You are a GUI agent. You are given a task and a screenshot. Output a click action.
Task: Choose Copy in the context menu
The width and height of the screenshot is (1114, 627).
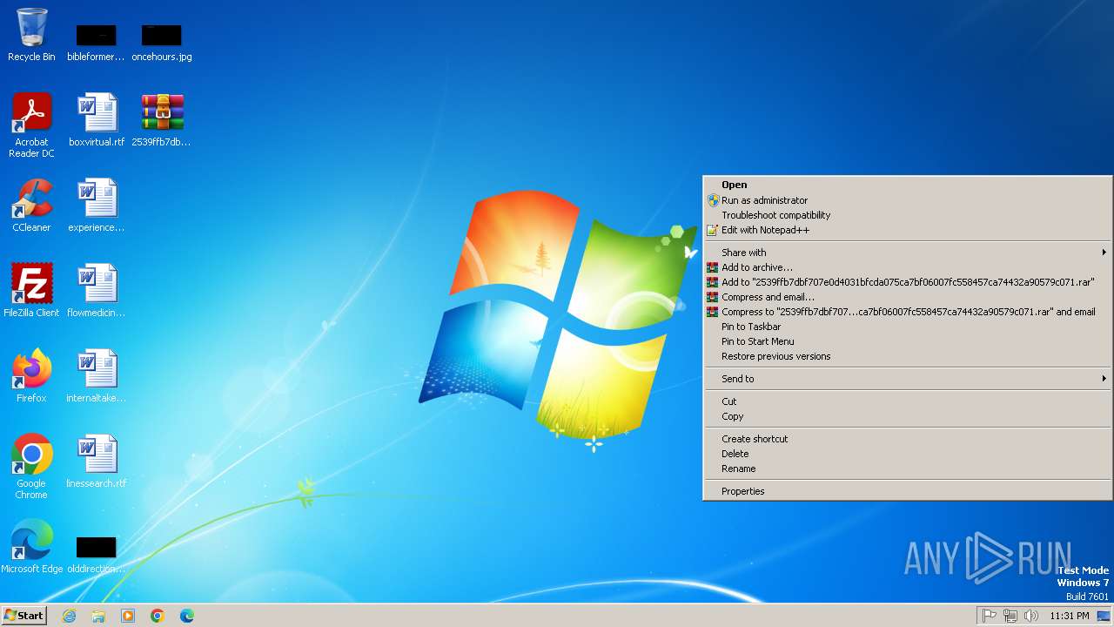[907, 416]
